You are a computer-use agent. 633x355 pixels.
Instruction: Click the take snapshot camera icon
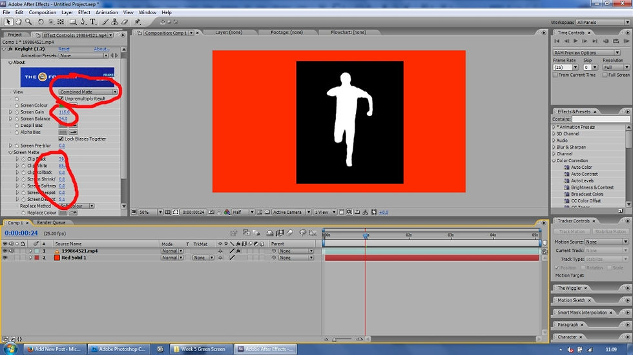pos(211,212)
